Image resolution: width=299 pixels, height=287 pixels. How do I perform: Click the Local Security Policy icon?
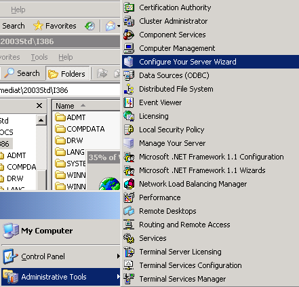point(129,130)
